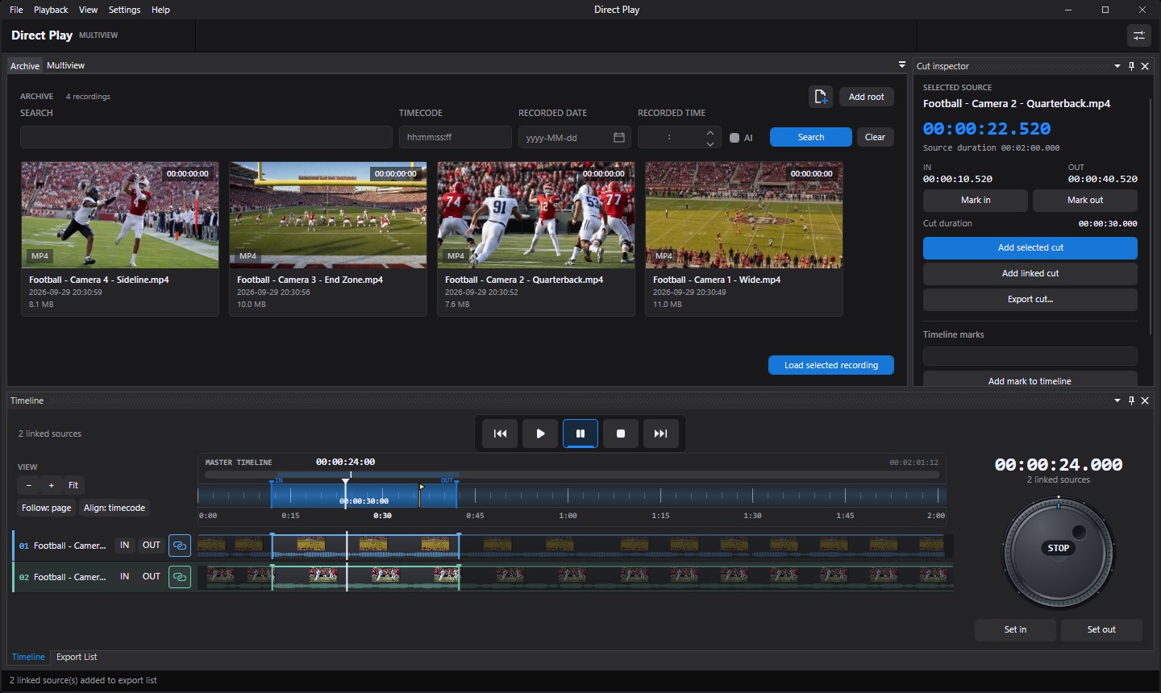
Task: Open the Timeline panel dropdown arrow
Action: point(1117,400)
